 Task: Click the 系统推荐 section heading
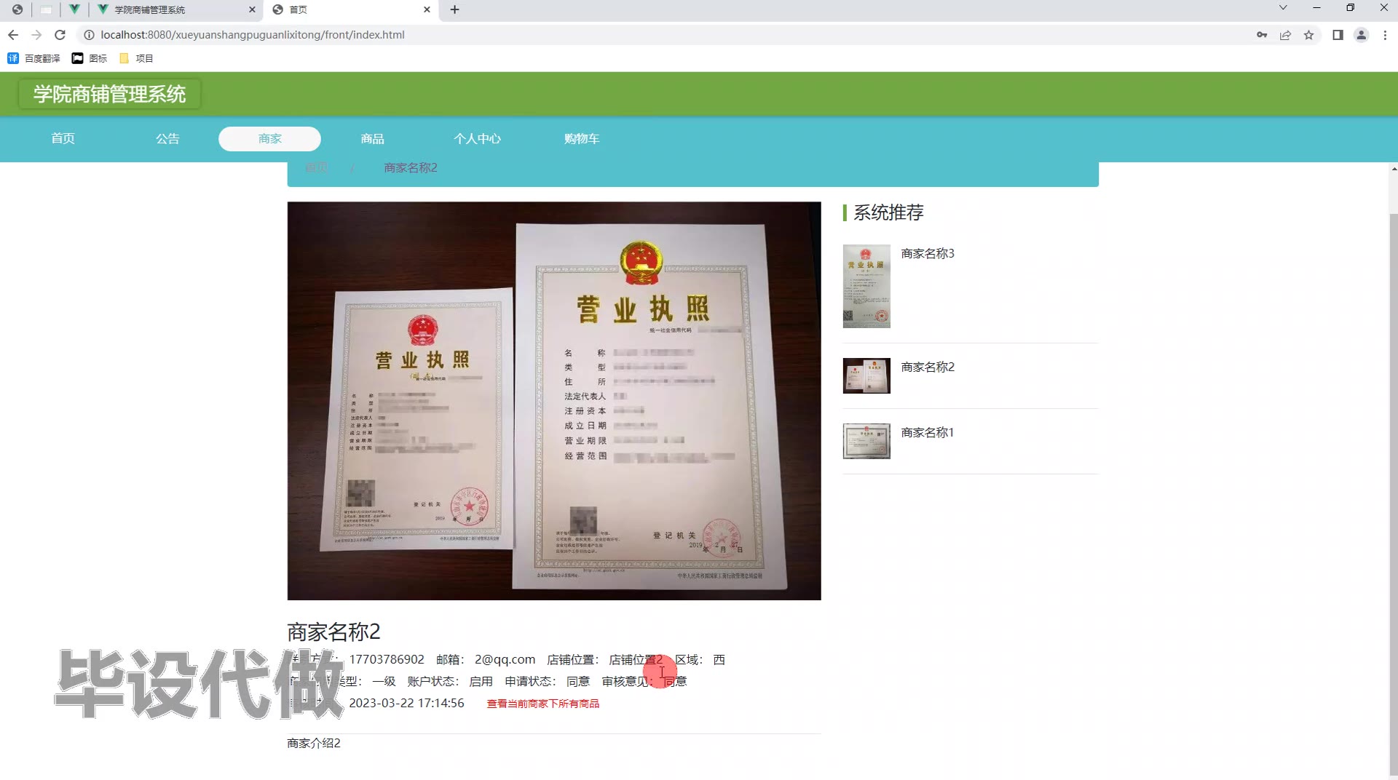coord(888,212)
